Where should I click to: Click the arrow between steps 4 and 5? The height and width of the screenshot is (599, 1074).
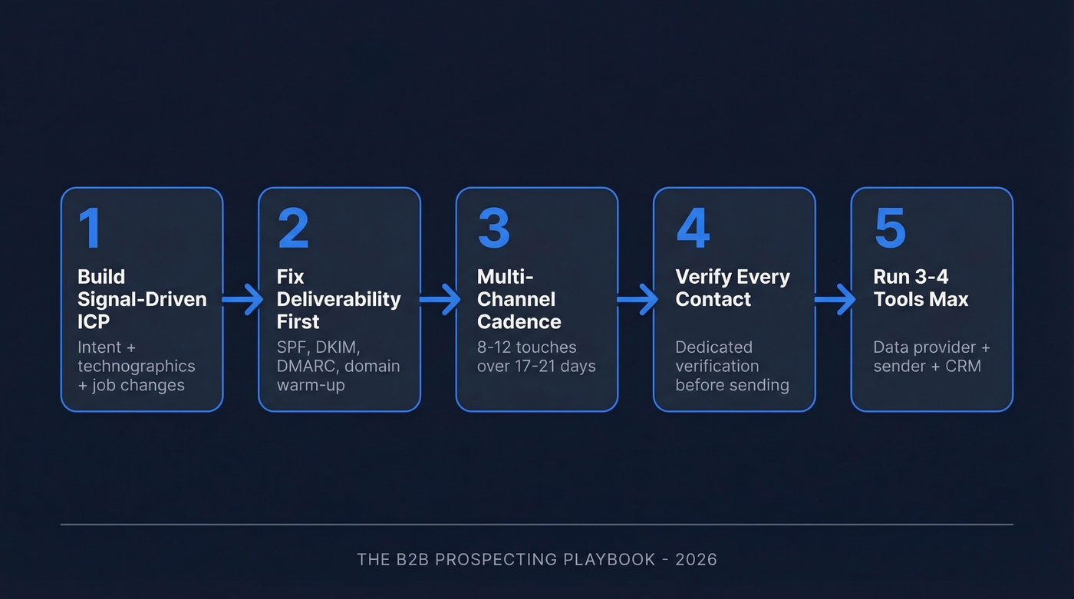click(833, 300)
